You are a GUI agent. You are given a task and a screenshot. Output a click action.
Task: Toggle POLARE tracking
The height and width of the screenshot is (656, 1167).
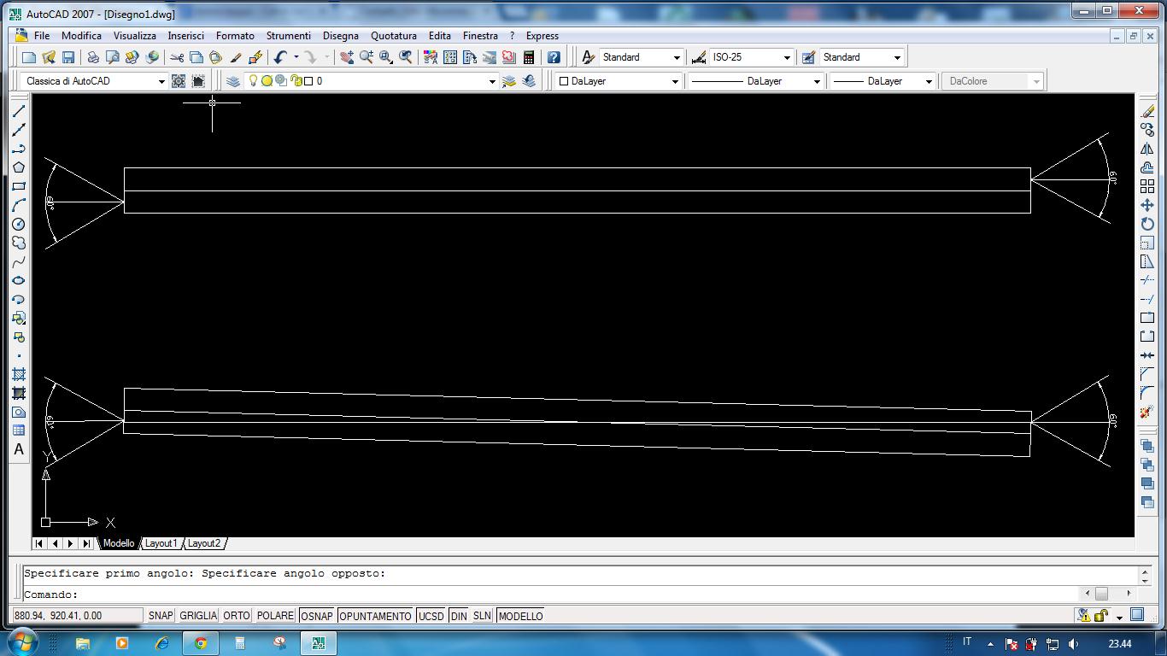(x=275, y=616)
